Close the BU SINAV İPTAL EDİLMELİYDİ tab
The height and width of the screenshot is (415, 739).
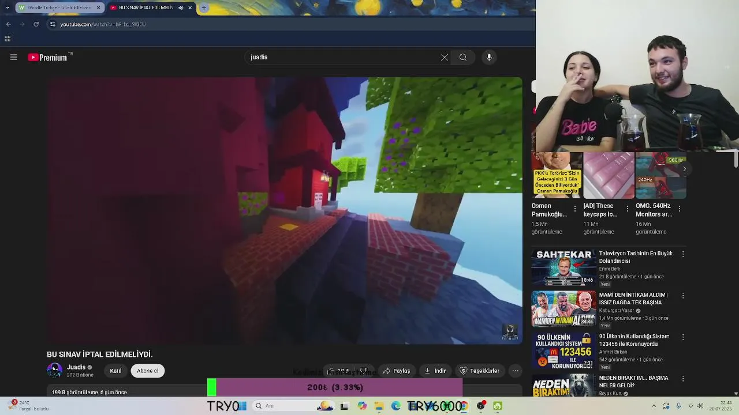(x=190, y=7)
